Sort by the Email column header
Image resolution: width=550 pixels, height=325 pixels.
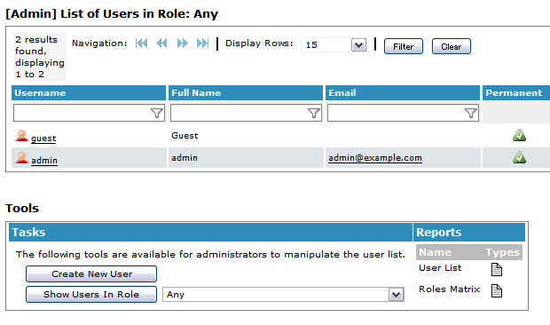tap(403, 92)
